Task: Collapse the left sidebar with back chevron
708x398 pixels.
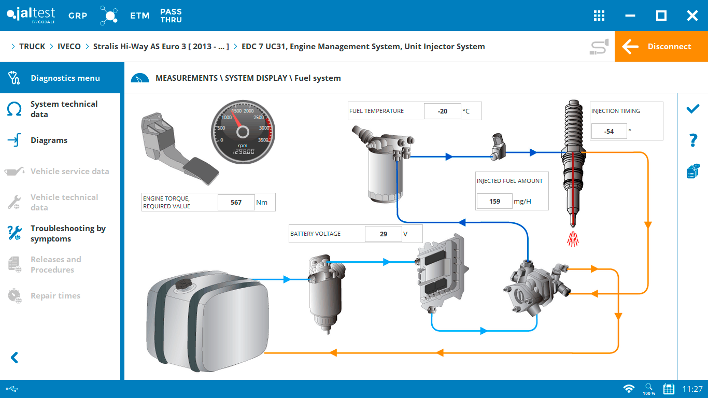Action: point(15,358)
